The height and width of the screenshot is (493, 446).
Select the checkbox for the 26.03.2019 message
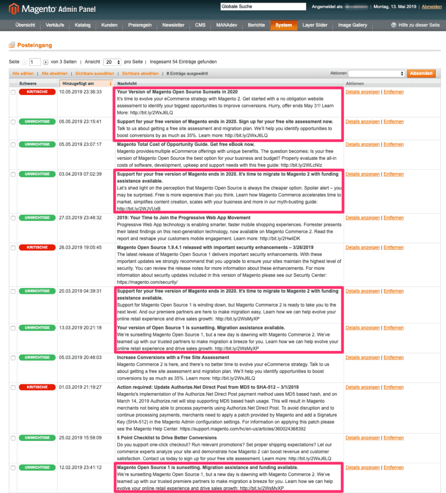click(13, 248)
